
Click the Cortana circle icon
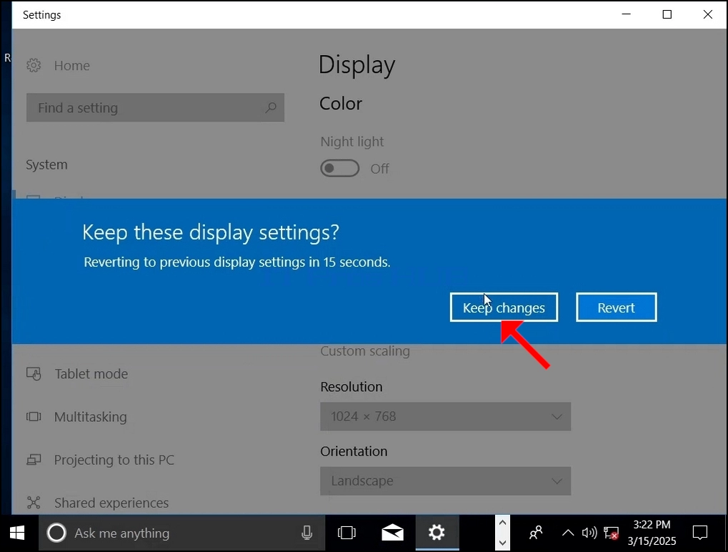pyautogui.click(x=56, y=533)
